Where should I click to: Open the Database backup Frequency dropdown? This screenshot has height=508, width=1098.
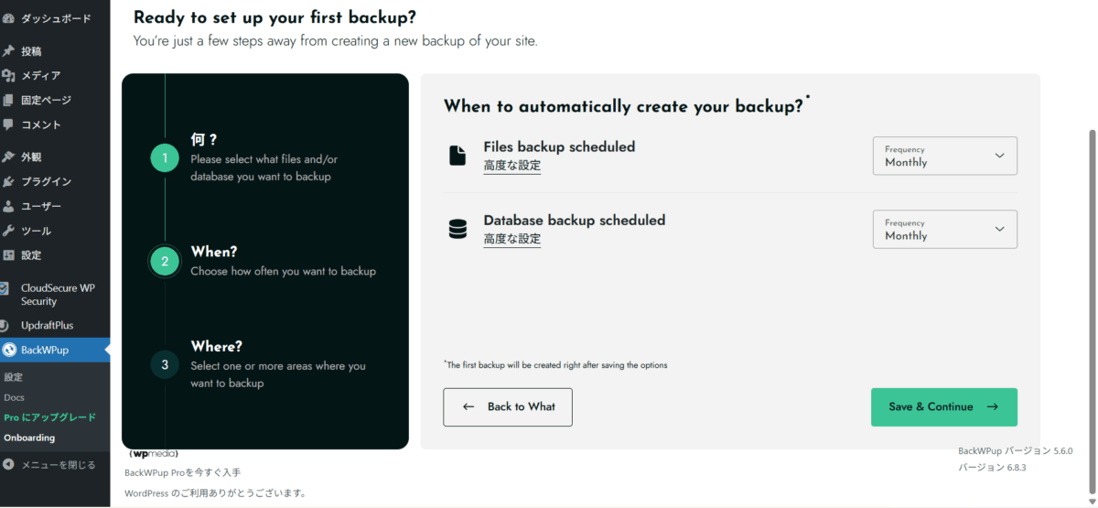pos(944,229)
